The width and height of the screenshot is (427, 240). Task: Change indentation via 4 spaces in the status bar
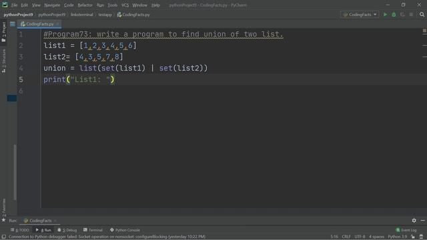pos(376,237)
